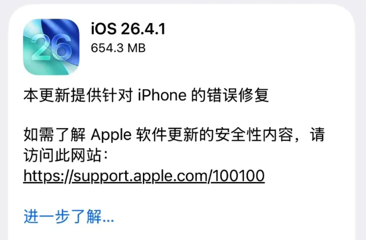This screenshot has height=240, width=366.
Task: Tap the iOS 26 update icon
Action: (x=51, y=47)
